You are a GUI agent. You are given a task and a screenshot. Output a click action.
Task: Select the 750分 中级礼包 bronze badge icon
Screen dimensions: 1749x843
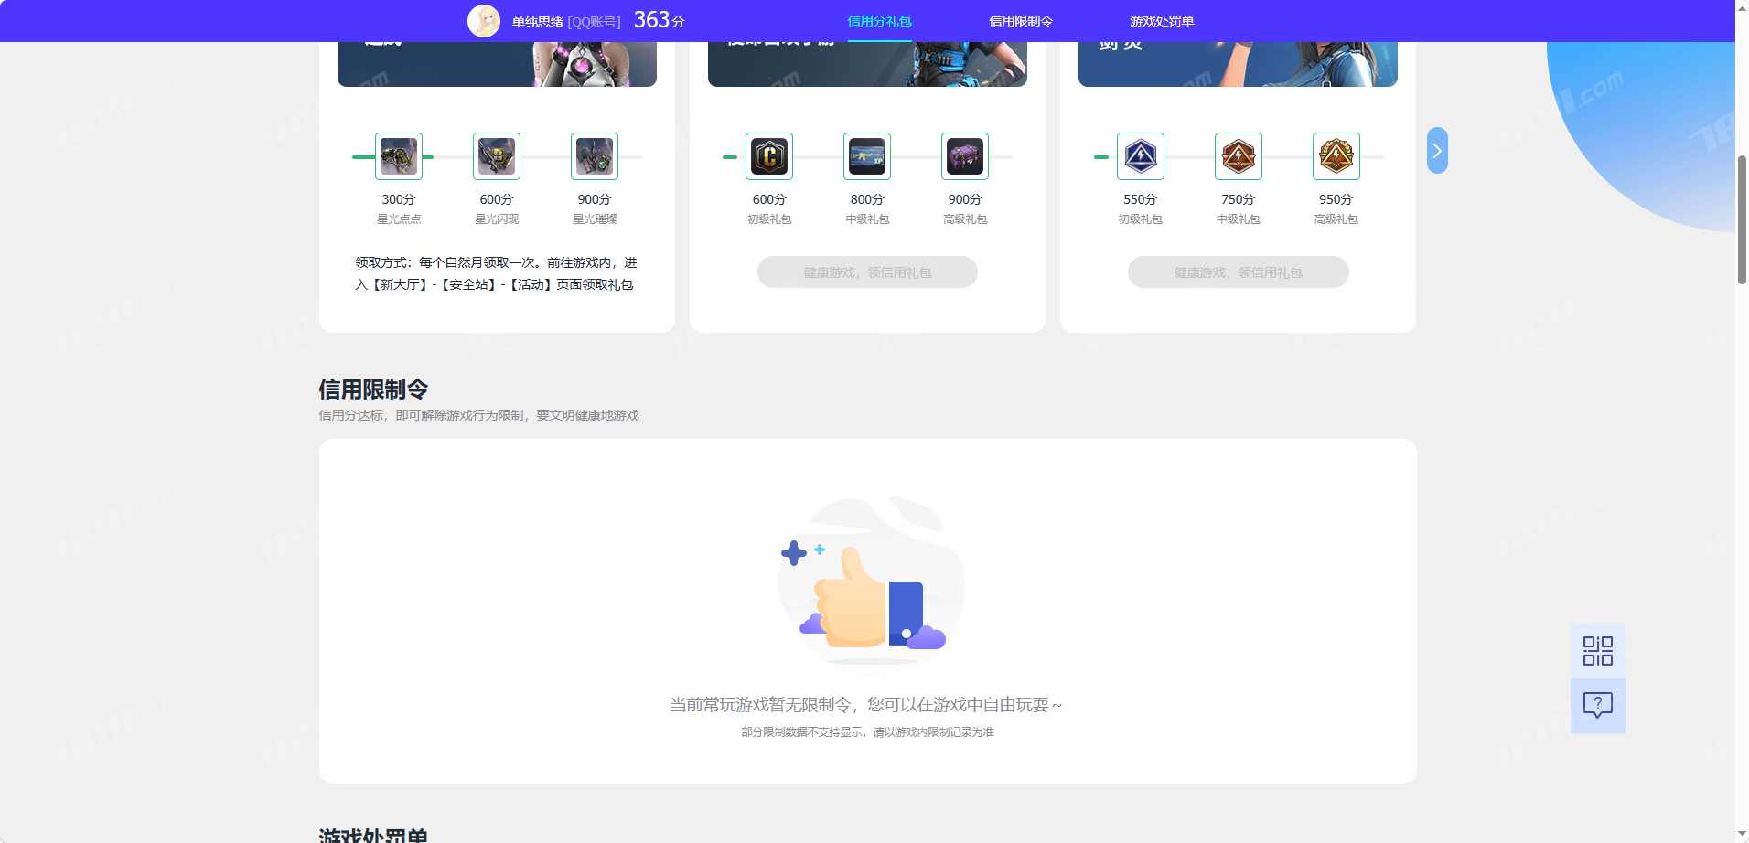1239,156
